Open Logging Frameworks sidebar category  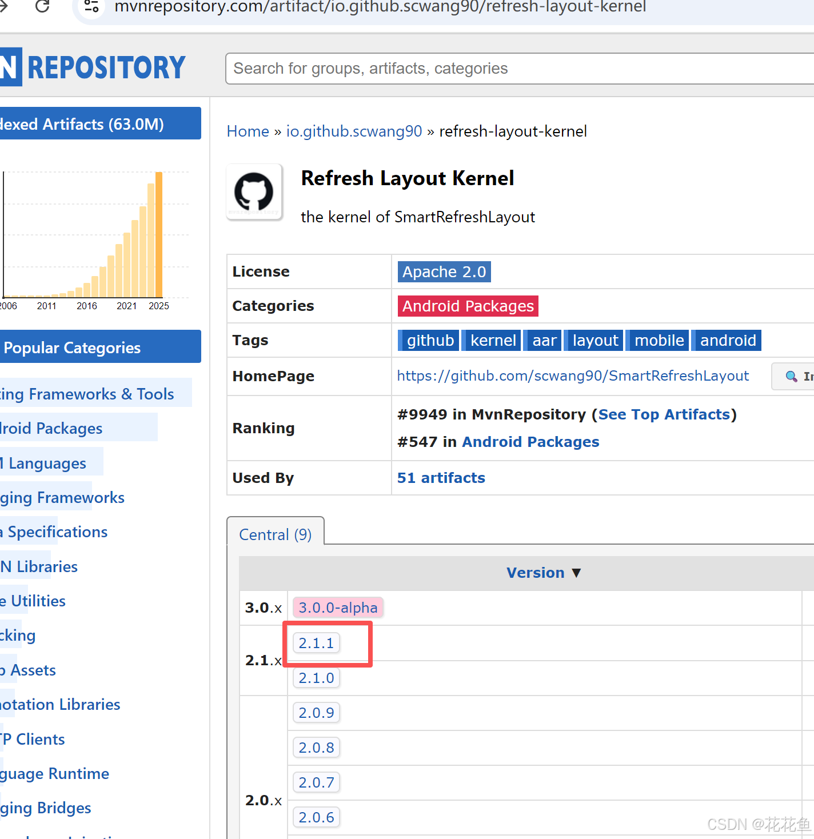tap(62, 497)
